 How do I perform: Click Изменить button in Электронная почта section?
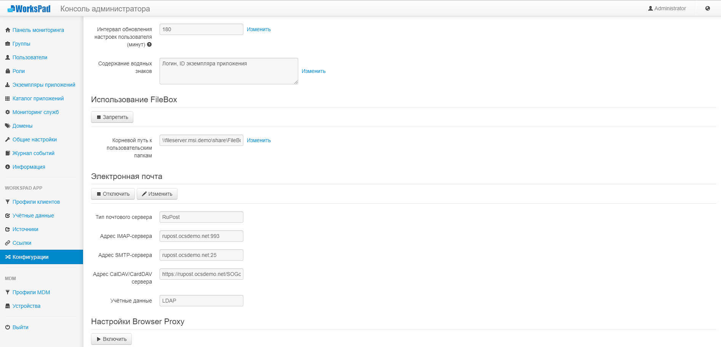(x=157, y=194)
